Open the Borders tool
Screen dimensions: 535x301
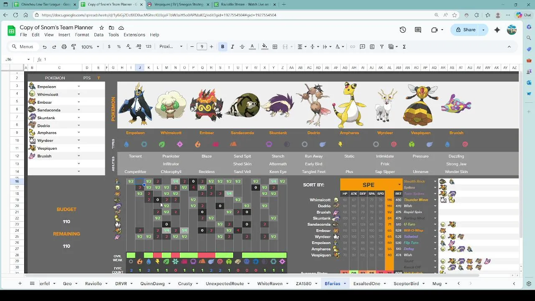(x=275, y=47)
